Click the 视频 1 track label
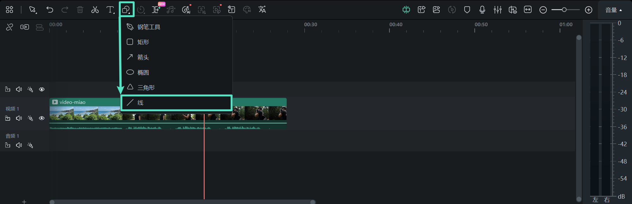The image size is (632, 204). pos(12,109)
